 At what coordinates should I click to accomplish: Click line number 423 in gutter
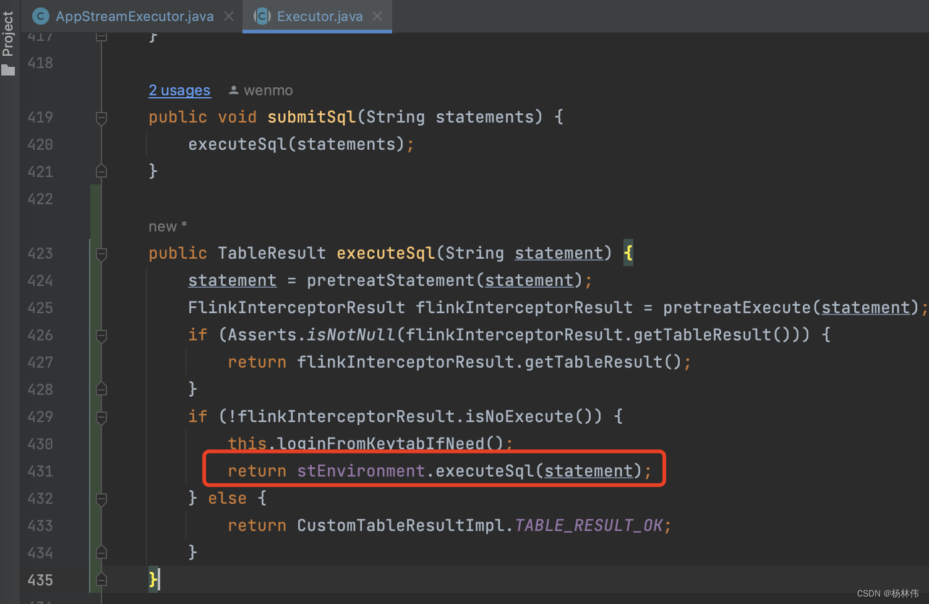point(40,254)
